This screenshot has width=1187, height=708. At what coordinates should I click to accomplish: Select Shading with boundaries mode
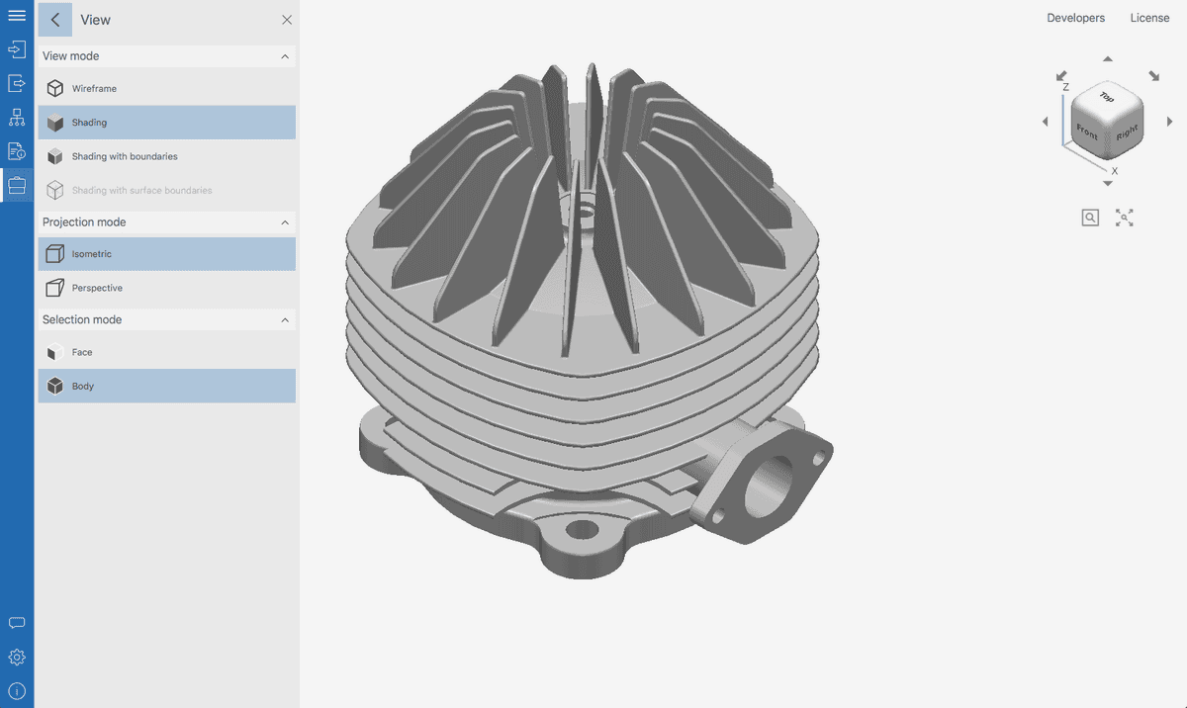tap(167, 156)
